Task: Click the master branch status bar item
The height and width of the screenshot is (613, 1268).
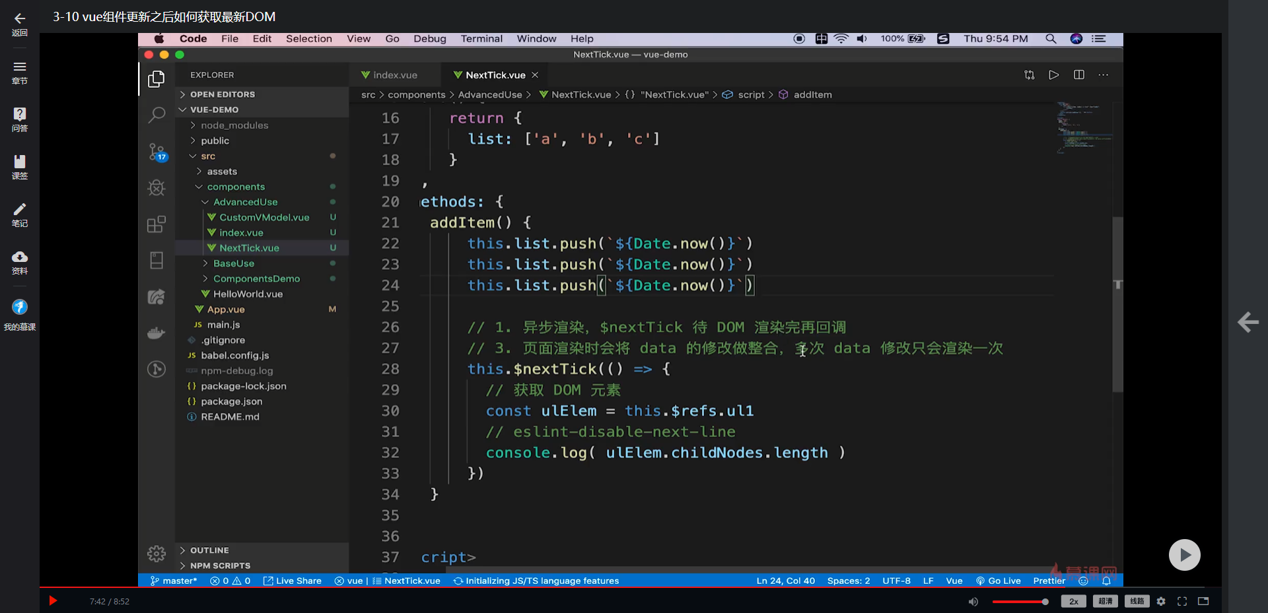Action: (x=174, y=581)
